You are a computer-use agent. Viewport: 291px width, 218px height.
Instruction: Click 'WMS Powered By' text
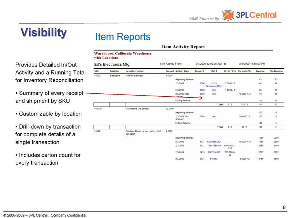(x=204, y=19)
